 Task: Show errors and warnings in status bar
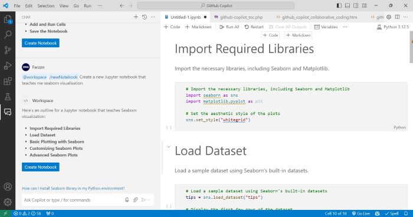pos(27,213)
